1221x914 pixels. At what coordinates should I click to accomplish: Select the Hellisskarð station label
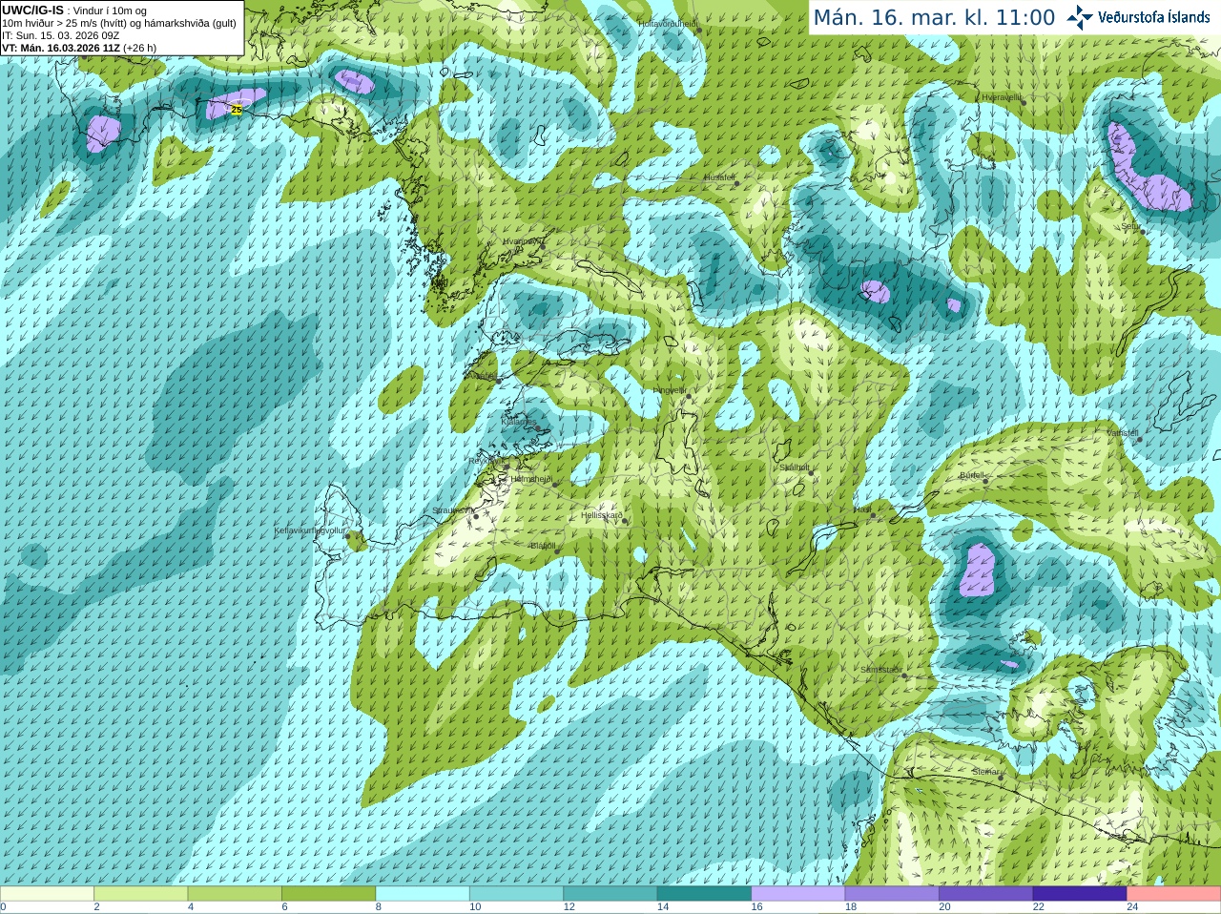click(x=602, y=515)
